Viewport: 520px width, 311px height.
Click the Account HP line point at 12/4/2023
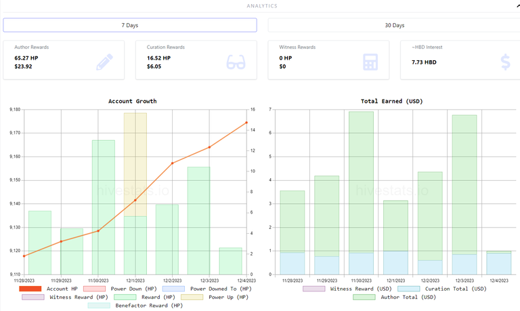(x=246, y=123)
